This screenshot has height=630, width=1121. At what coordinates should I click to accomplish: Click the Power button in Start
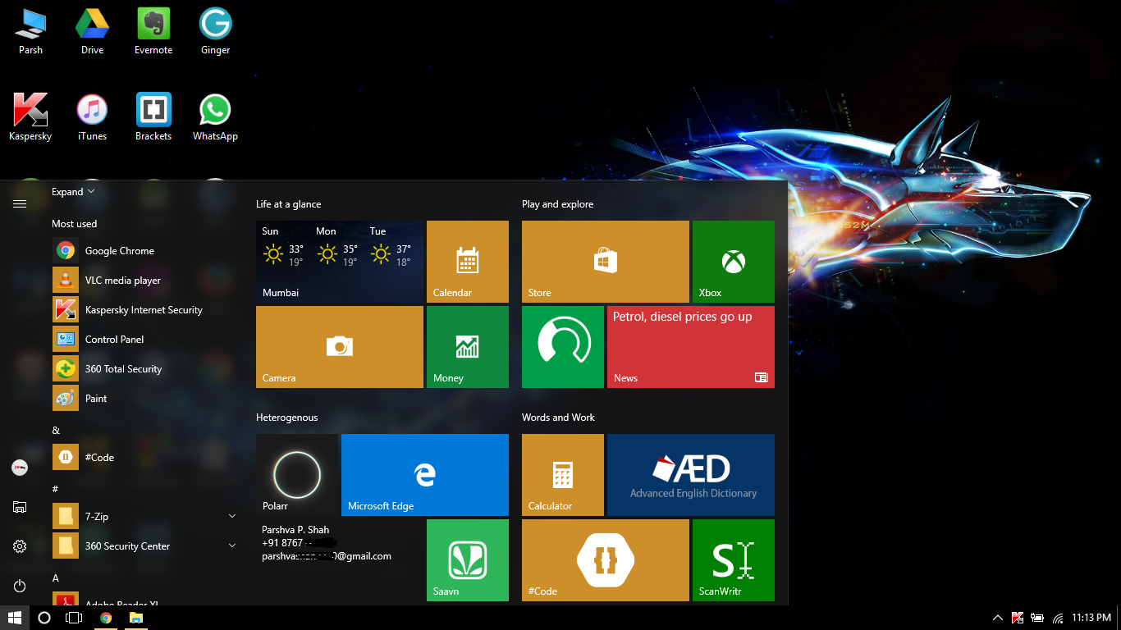20,586
